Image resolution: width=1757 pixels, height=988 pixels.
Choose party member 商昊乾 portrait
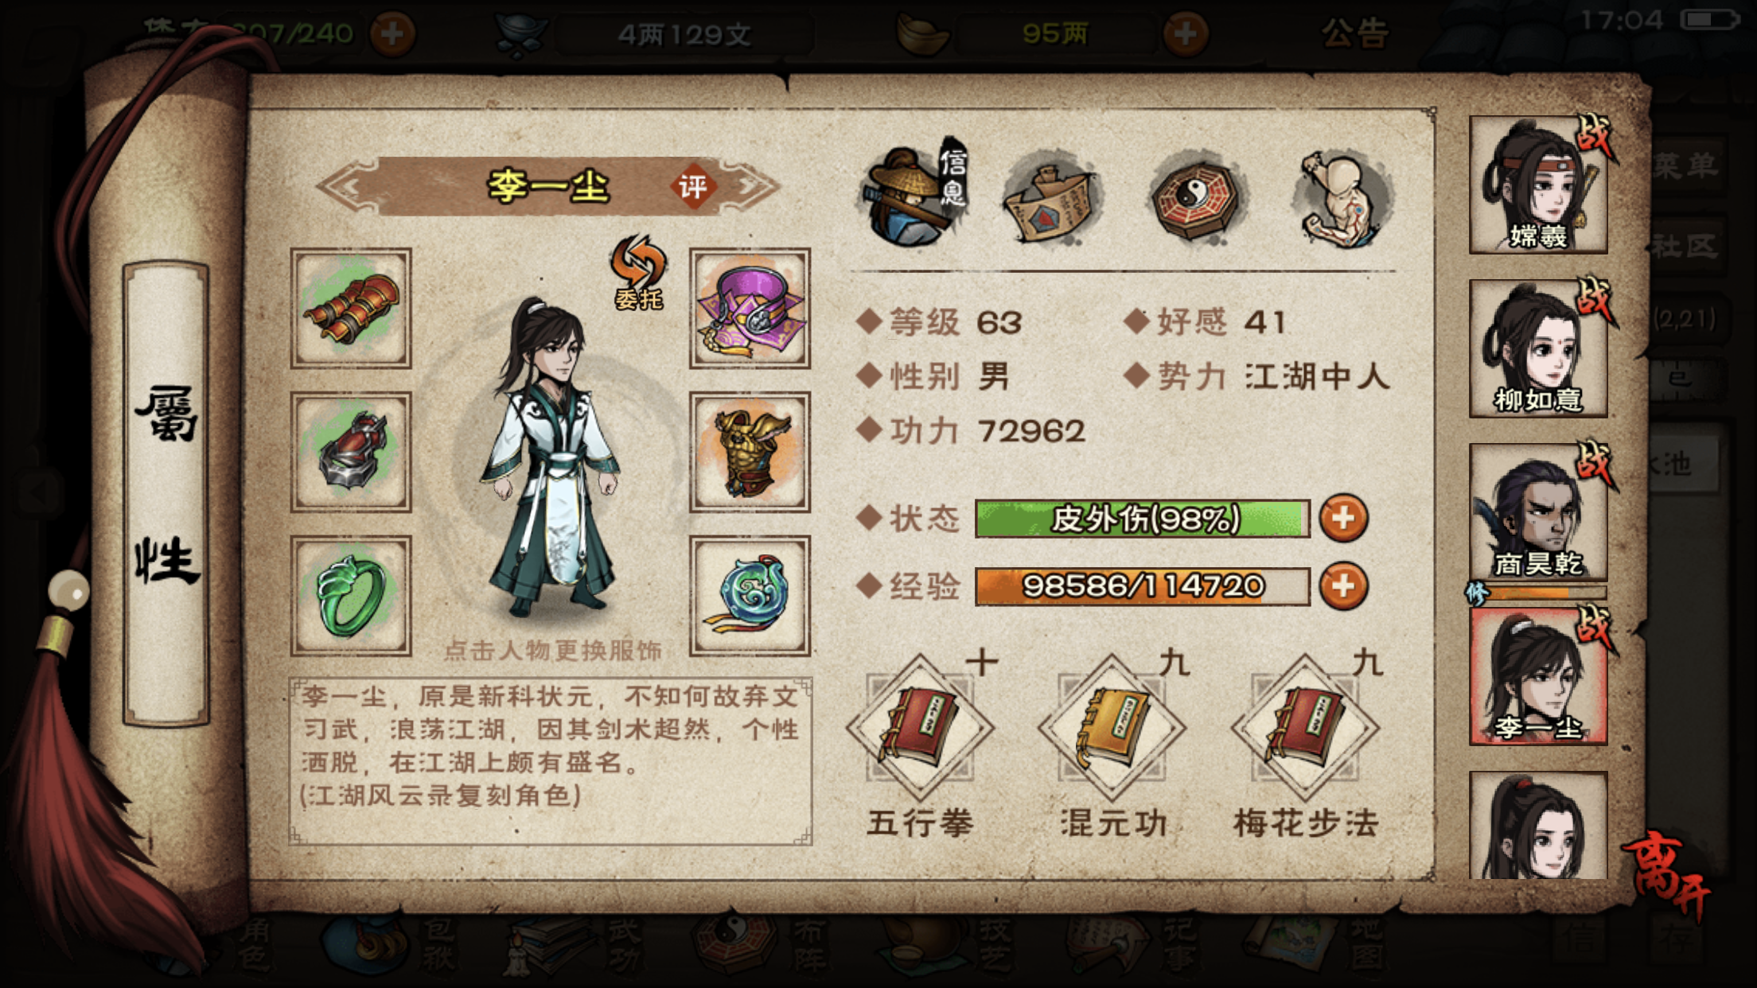click(1537, 512)
